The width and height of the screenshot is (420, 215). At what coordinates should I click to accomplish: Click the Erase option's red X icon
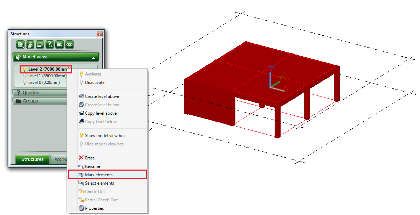point(82,158)
